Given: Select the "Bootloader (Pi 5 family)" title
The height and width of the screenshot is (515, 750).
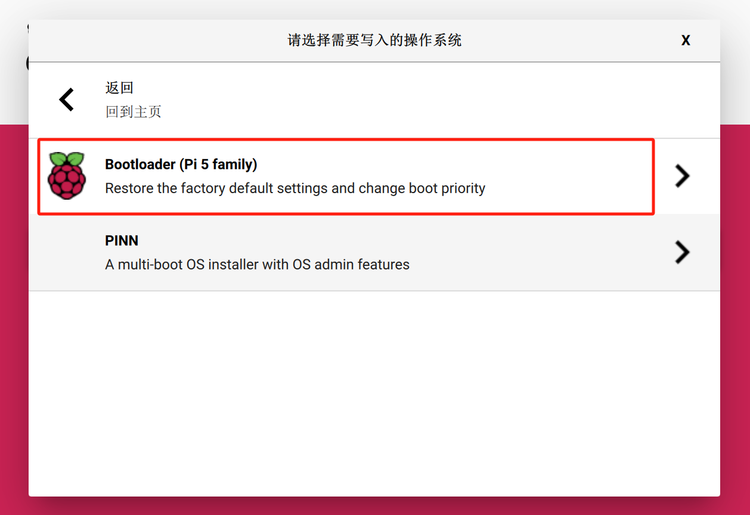Looking at the screenshot, I should tap(181, 164).
